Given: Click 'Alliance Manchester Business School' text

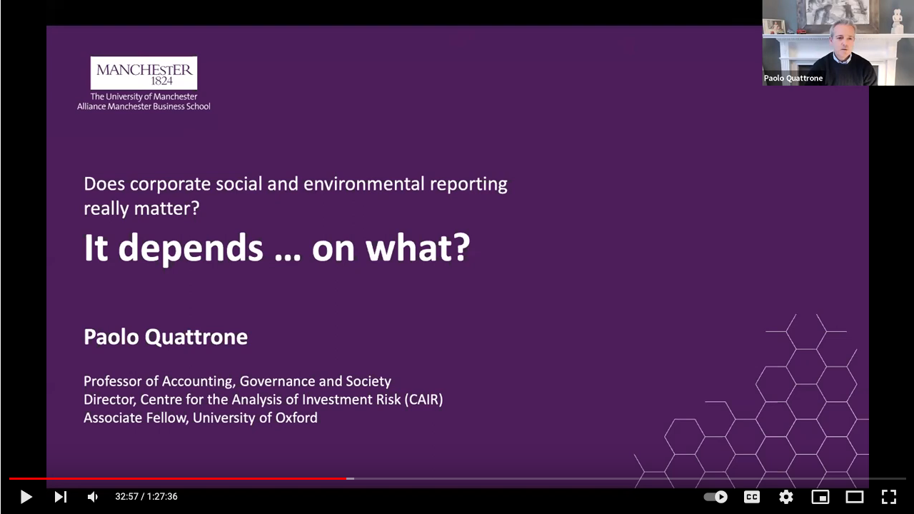Looking at the screenshot, I should click(144, 106).
